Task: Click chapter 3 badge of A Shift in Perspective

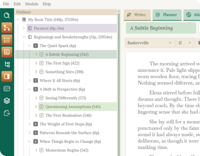Action: 36,89
